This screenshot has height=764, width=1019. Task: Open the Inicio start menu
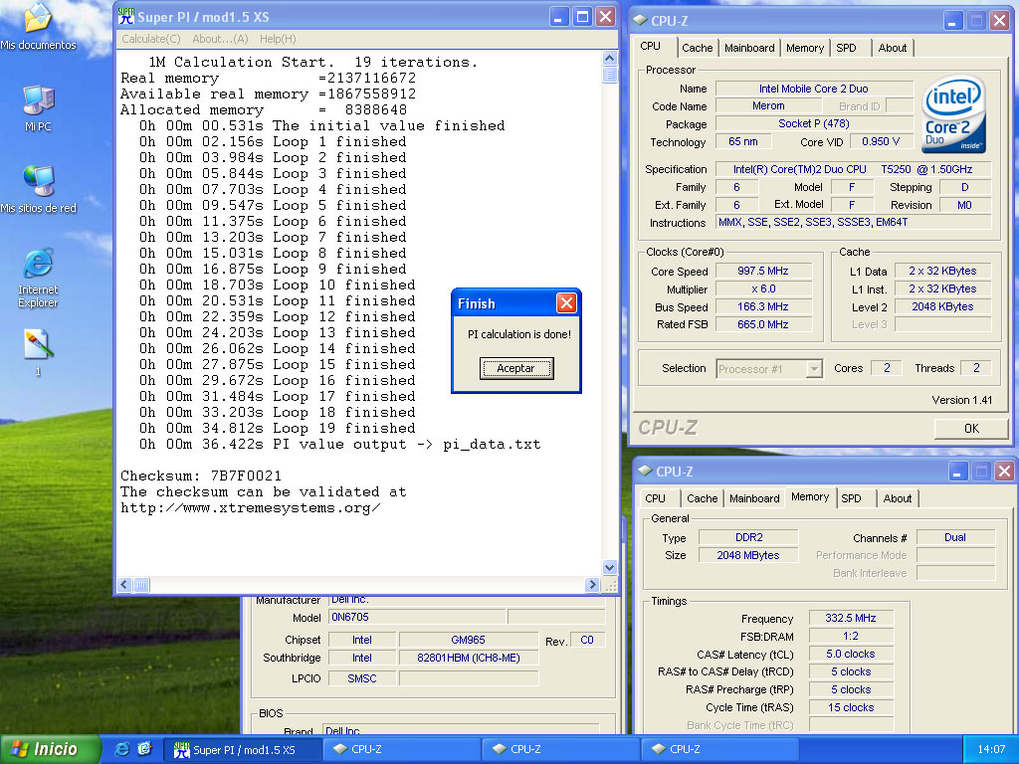51,749
